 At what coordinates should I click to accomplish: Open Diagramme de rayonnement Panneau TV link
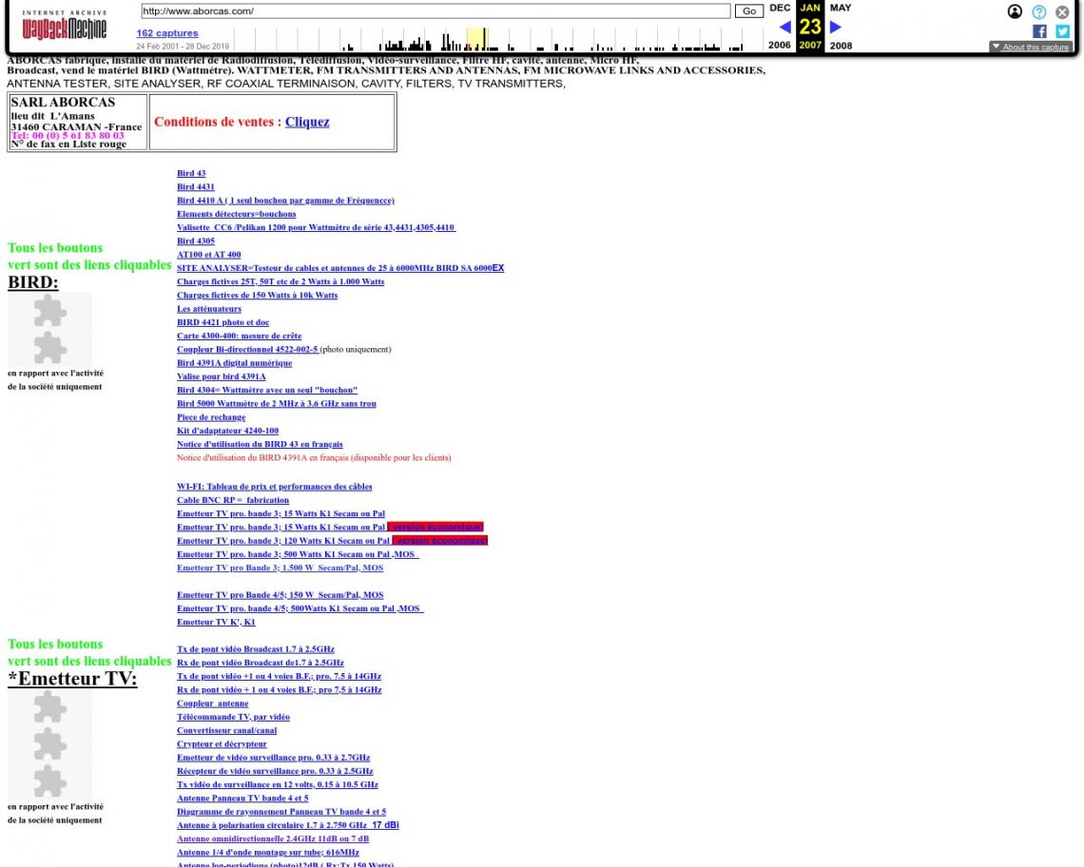[x=281, y=812]
